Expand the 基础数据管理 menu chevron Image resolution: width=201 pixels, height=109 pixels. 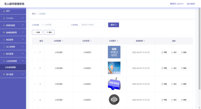coord(23,32)
